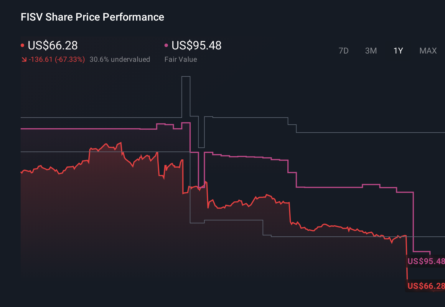Expand the 1Y range selector
The image size is (445, 307).
point(398,51)
